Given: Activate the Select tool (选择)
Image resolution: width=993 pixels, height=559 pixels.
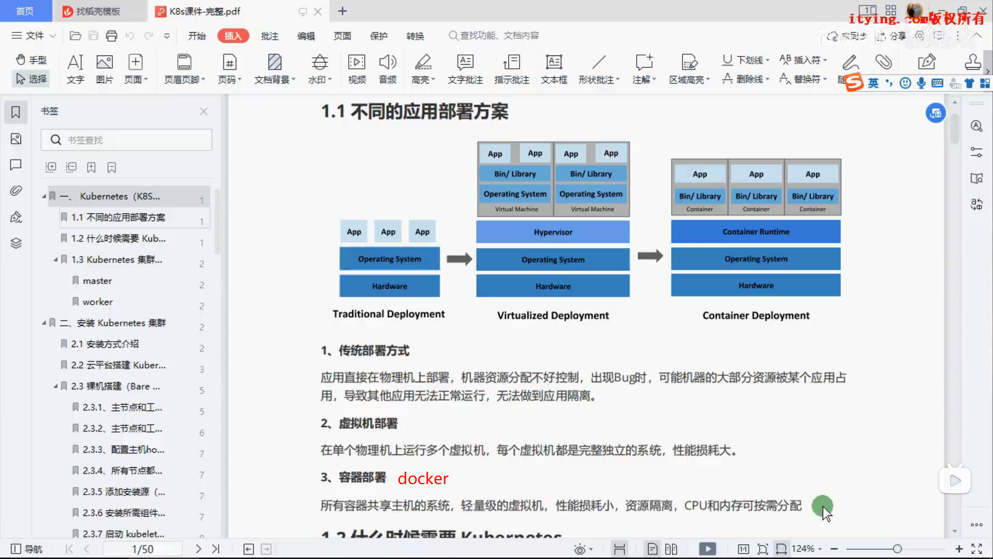Looking at the screenshot, I should tap(31, 79).
